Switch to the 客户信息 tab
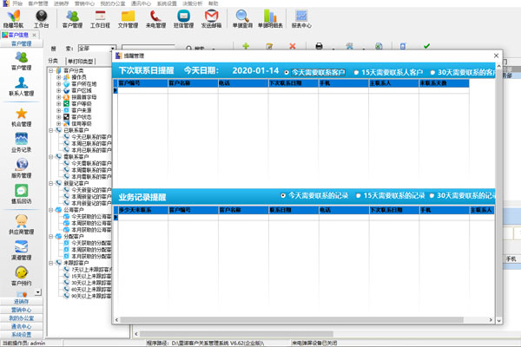Screen dimensions: 521x347 coord(18,35)
